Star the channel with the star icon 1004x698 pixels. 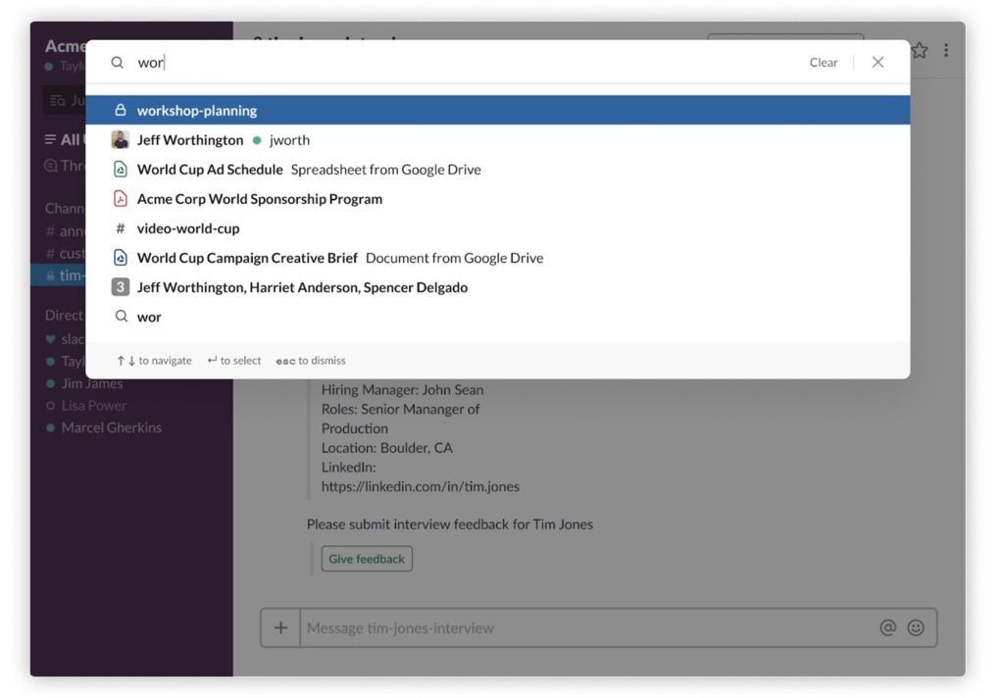[920, 50]
